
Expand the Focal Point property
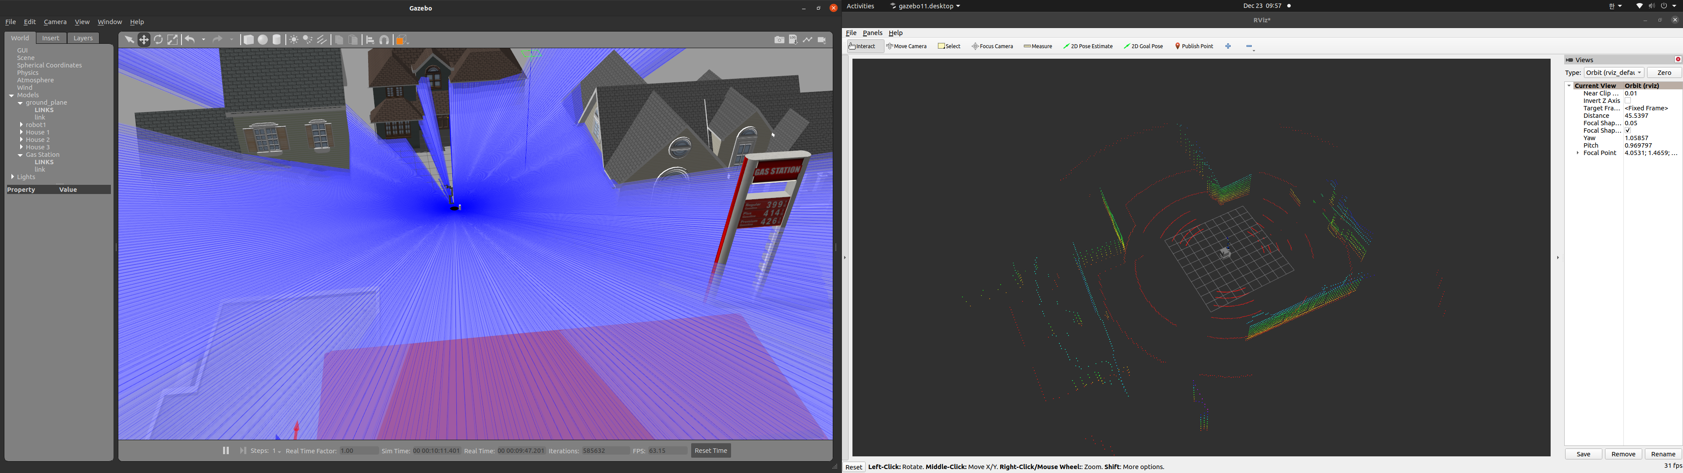pos(1578,154)
